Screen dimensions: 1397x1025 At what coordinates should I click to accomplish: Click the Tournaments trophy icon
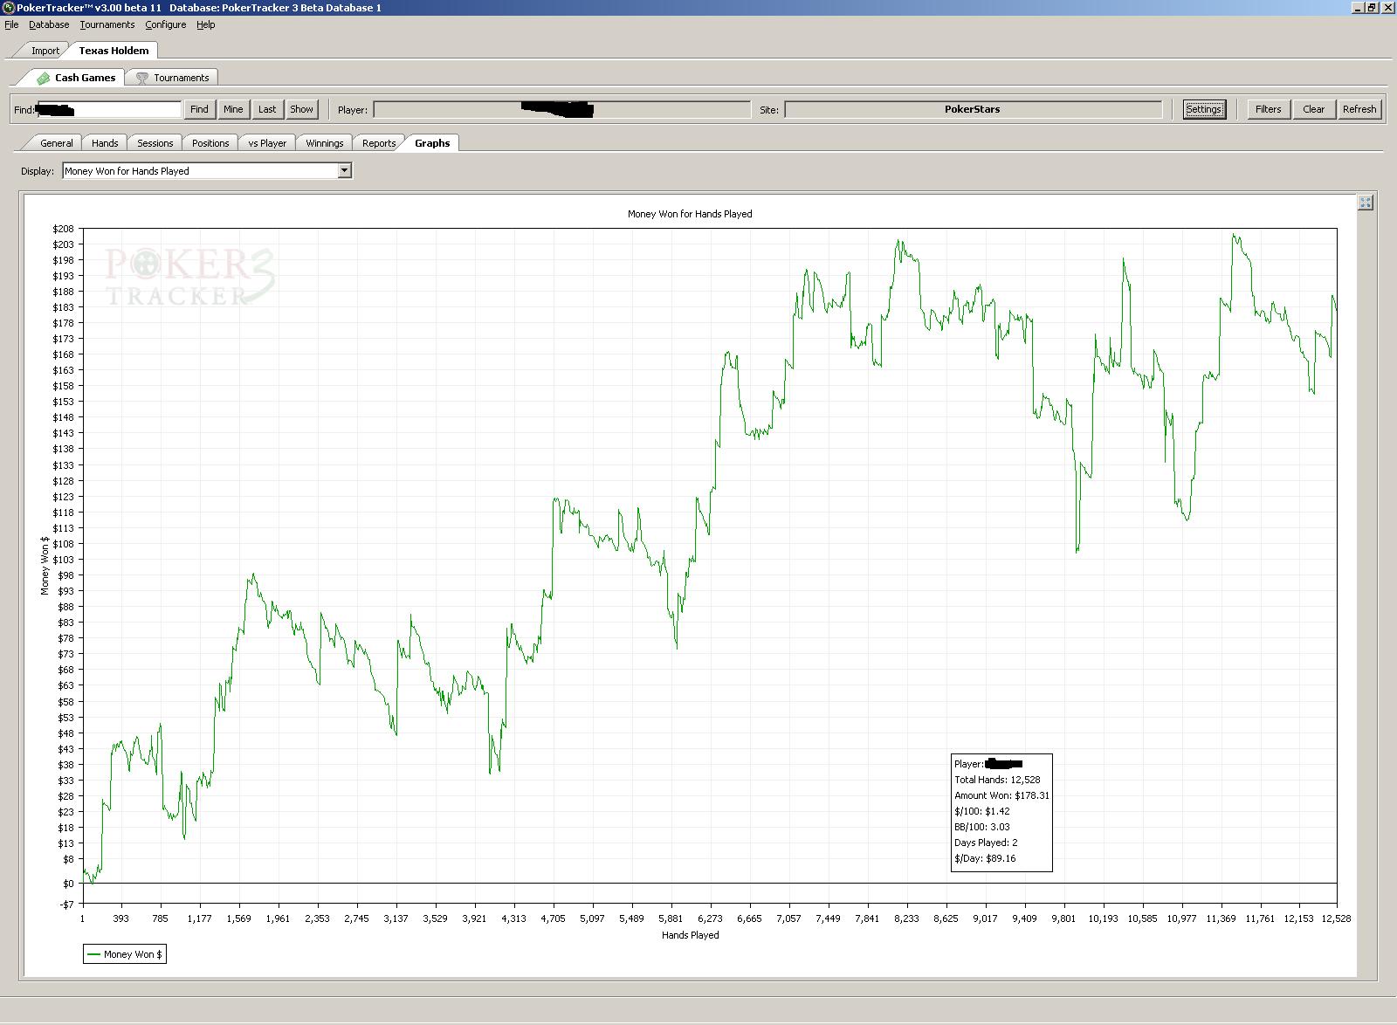[x=142, y=78]
